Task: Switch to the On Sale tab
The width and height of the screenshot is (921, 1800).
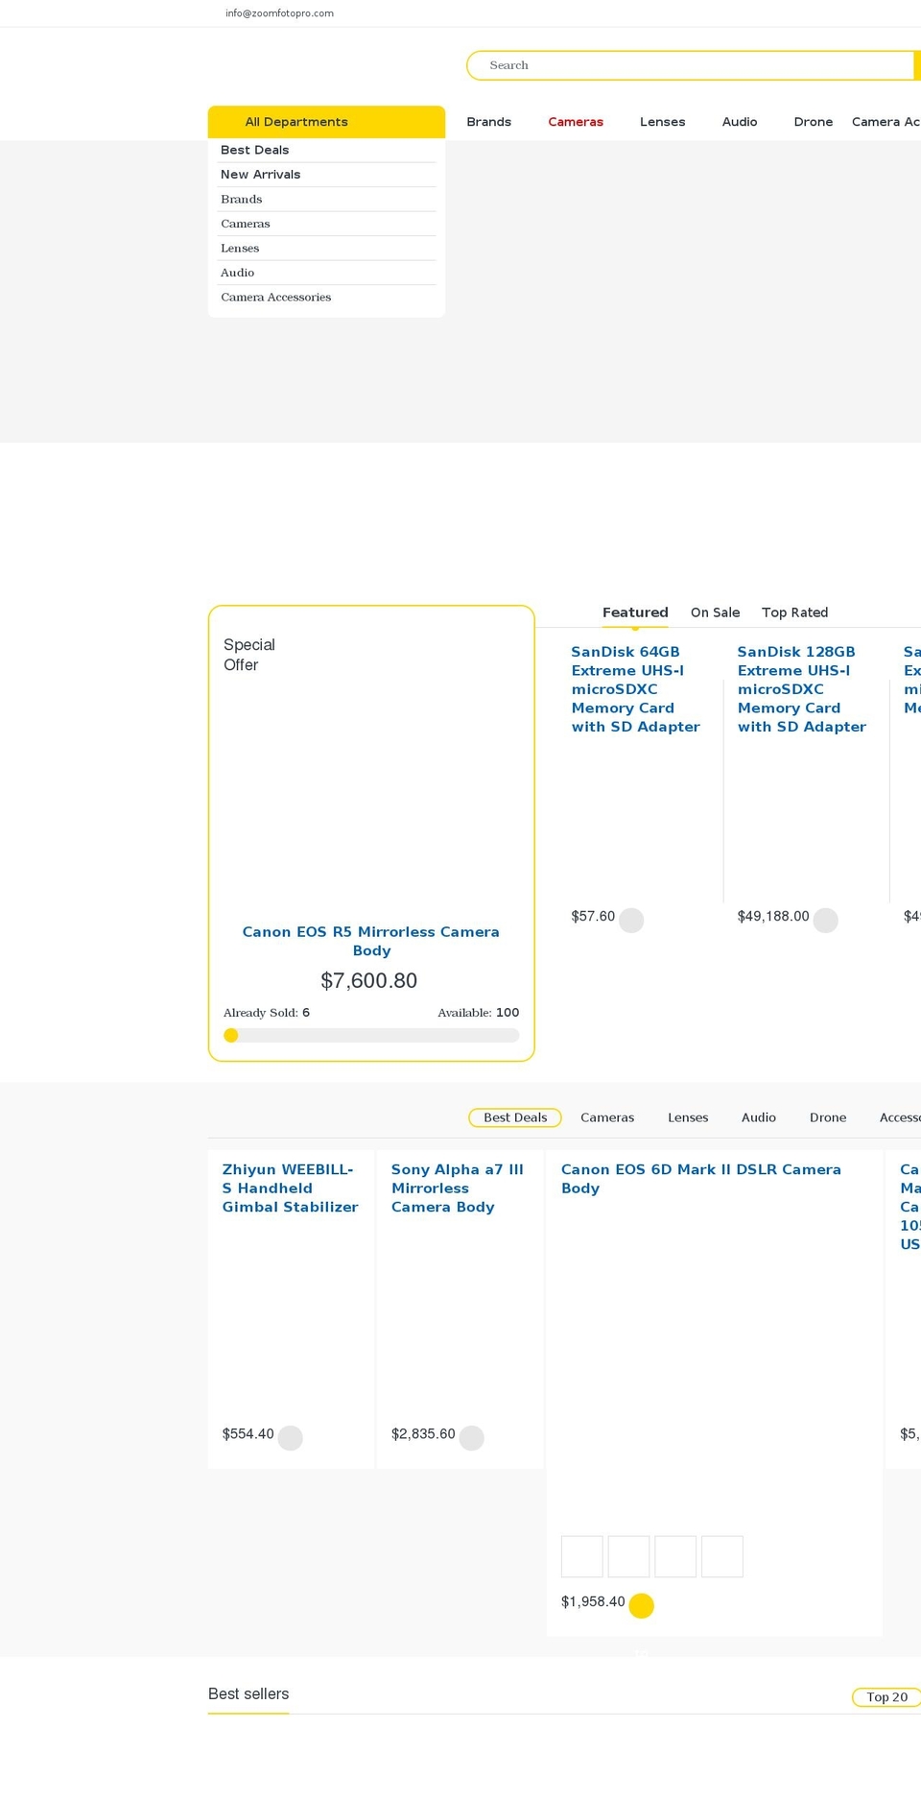Action: (x=715, y=612)
